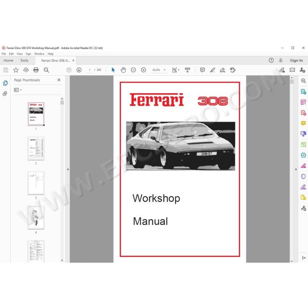Close the Ferrari Dino document tab
The image size is (308, 308).
click(x=73, y=61)
